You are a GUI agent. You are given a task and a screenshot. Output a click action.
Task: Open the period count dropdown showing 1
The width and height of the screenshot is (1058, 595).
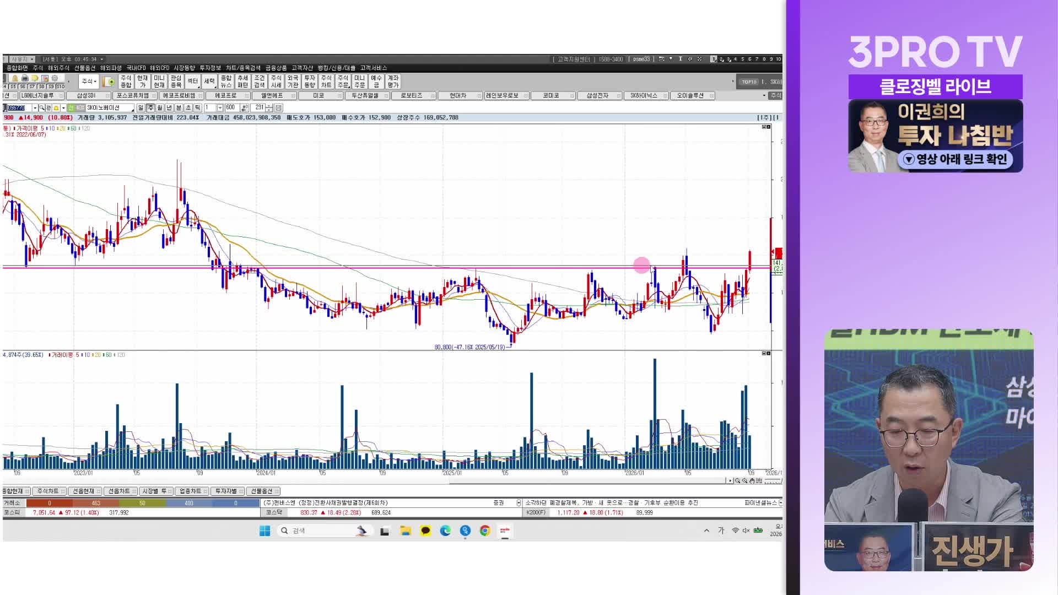[220, 108]
